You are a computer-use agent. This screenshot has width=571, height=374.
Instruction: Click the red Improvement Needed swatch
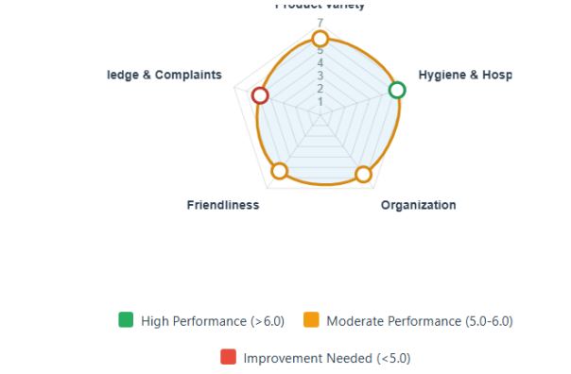(x=228, y=357)
